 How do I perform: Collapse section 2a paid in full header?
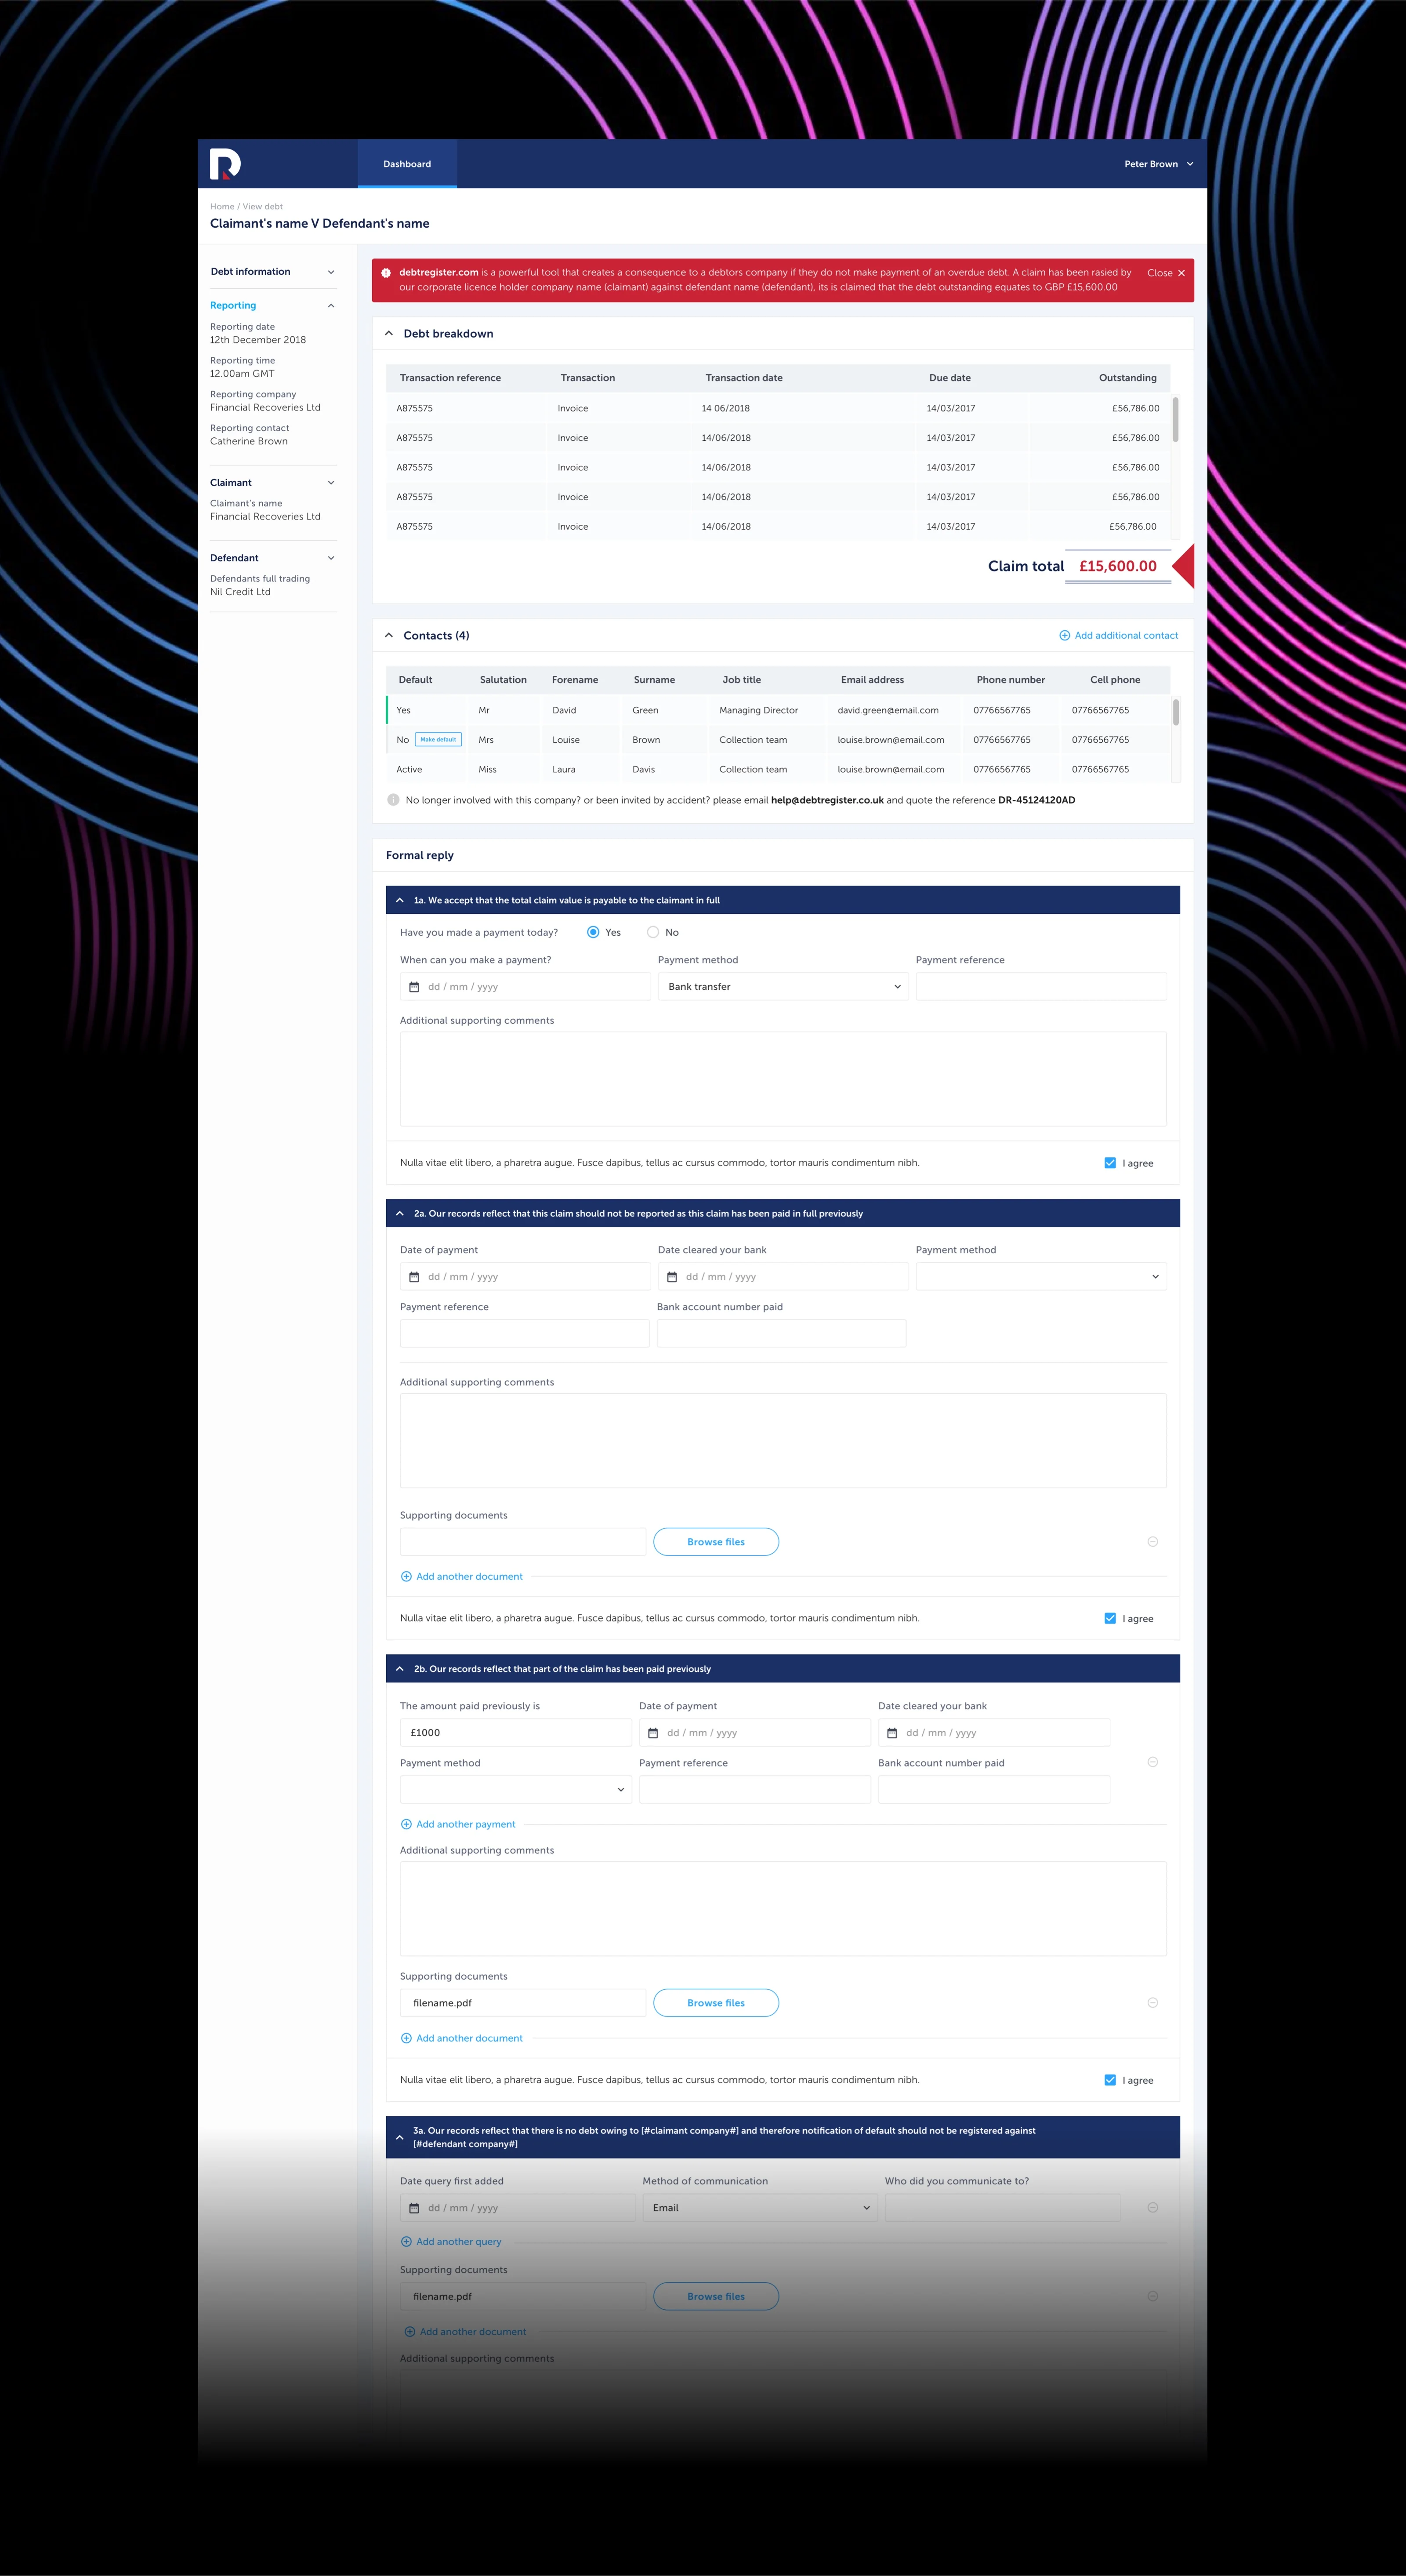point(783,1213)
